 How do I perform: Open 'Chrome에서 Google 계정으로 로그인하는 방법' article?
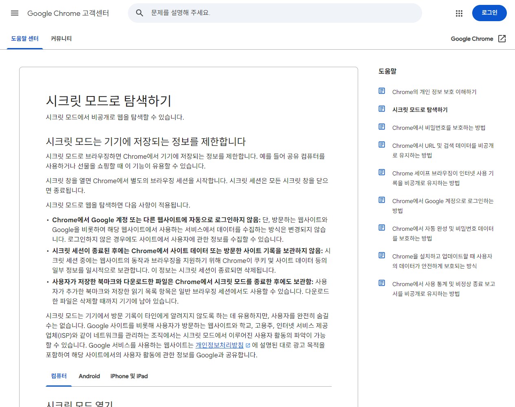click(x=443, y=206)
